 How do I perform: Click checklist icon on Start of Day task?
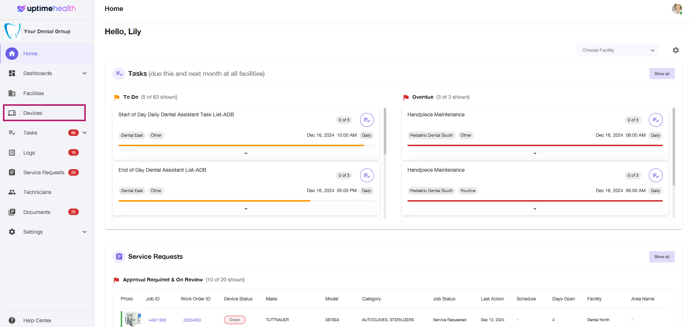tap(367, 120)
